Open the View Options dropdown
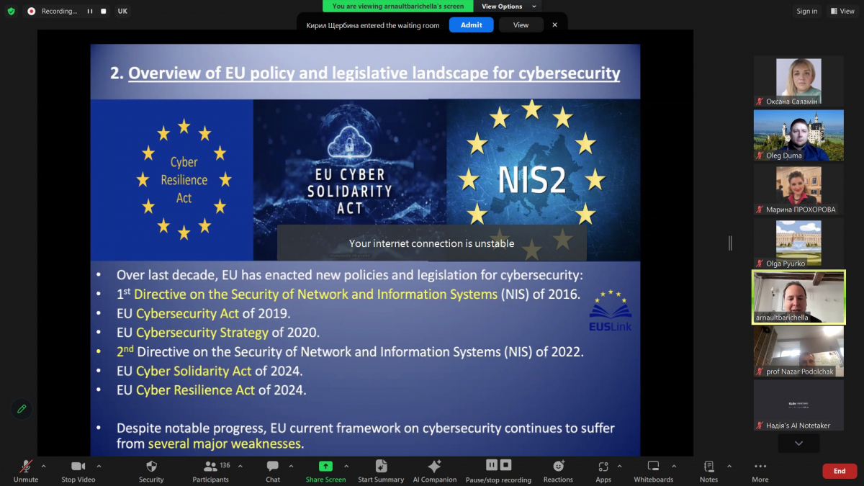The height and width of the screenshot is (486, 864). point(509,6)
